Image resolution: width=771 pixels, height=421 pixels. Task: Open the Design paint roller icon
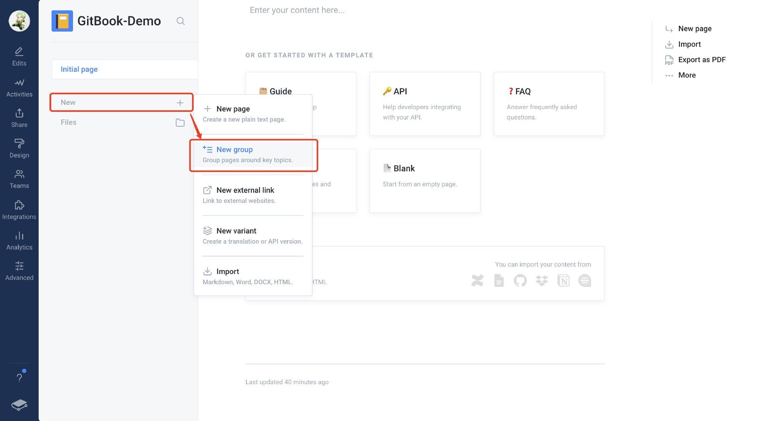click(x=19, y=149)
